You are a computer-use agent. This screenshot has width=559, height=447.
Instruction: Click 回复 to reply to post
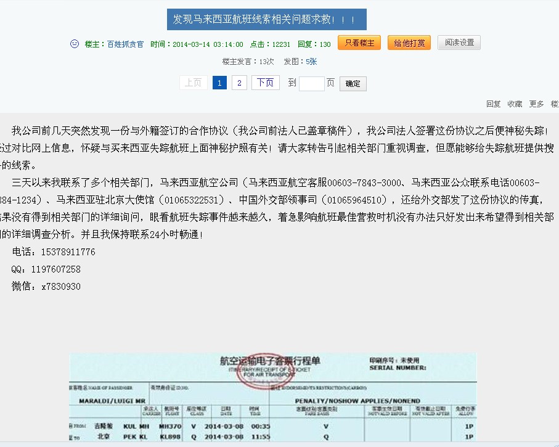494,104
